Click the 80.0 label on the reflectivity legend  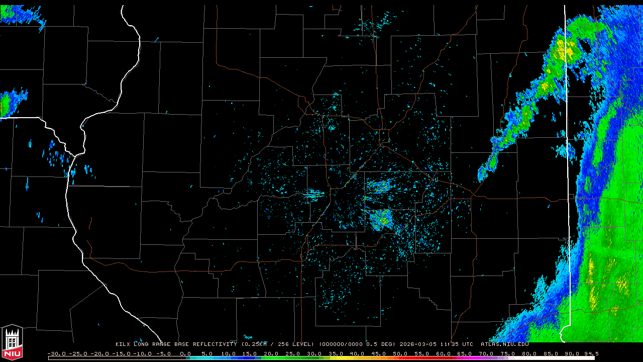click(x=529, y=354)
